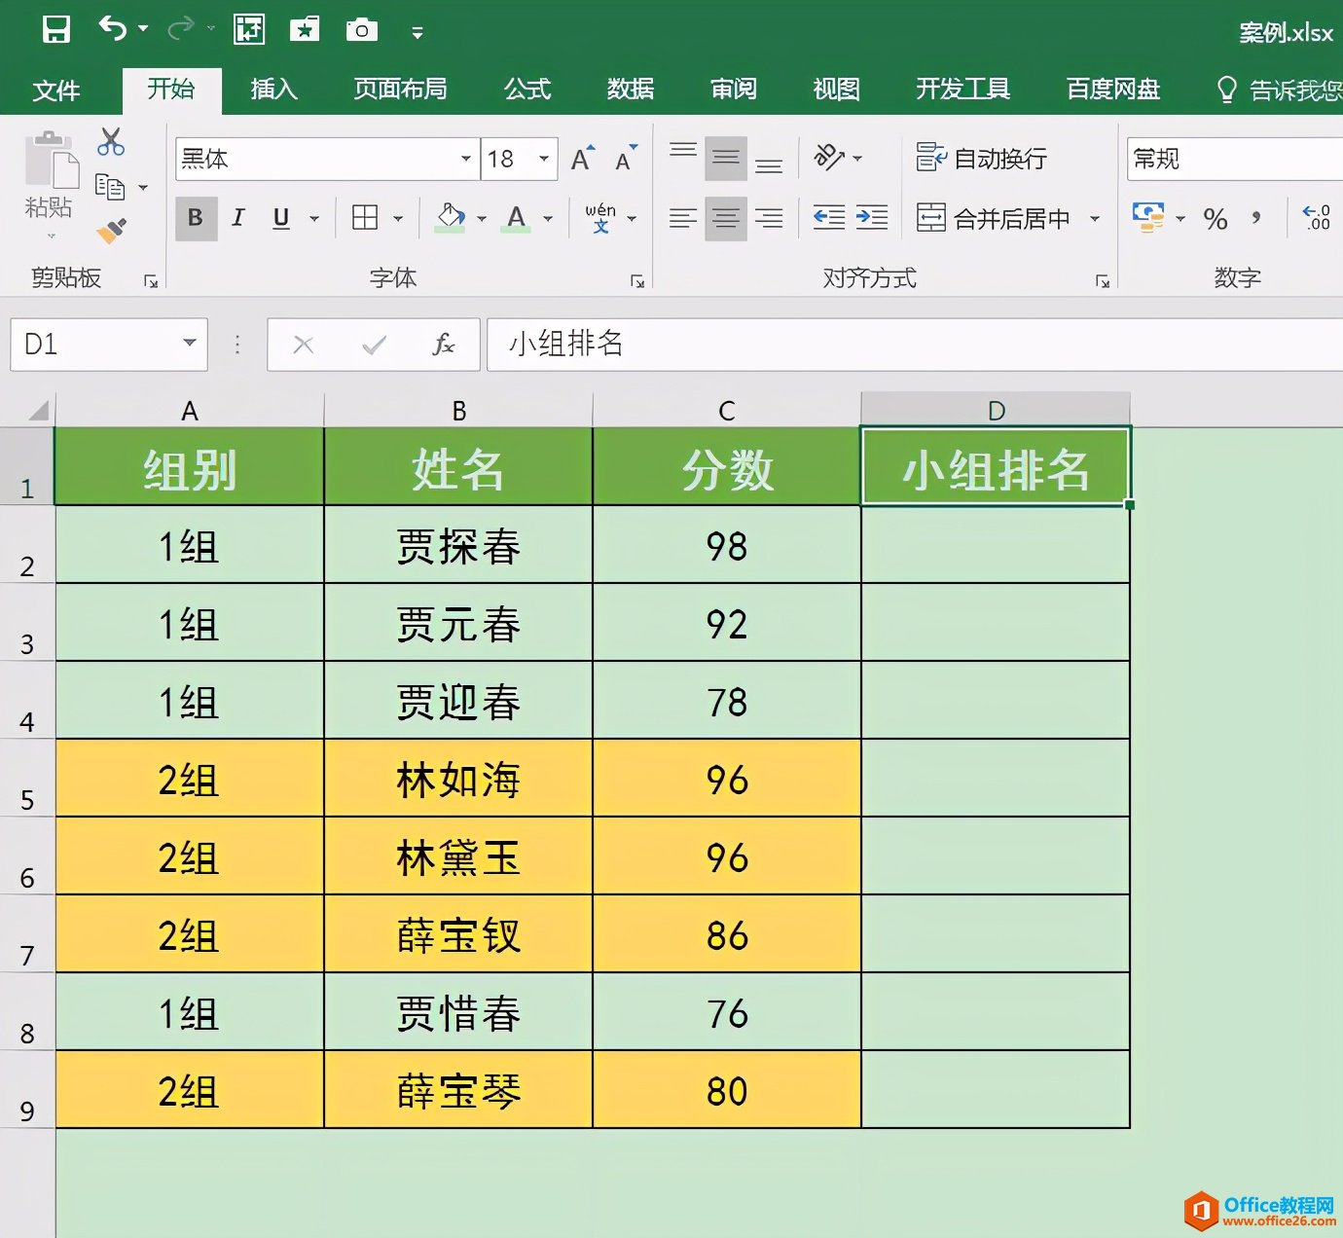Open the underline style dropdown arrow
This screenshot has width=1343, height=1238.
314,219
